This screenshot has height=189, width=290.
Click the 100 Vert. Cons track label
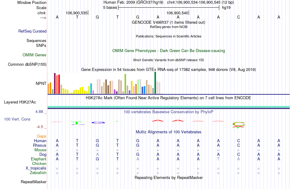tap(17, 119)
